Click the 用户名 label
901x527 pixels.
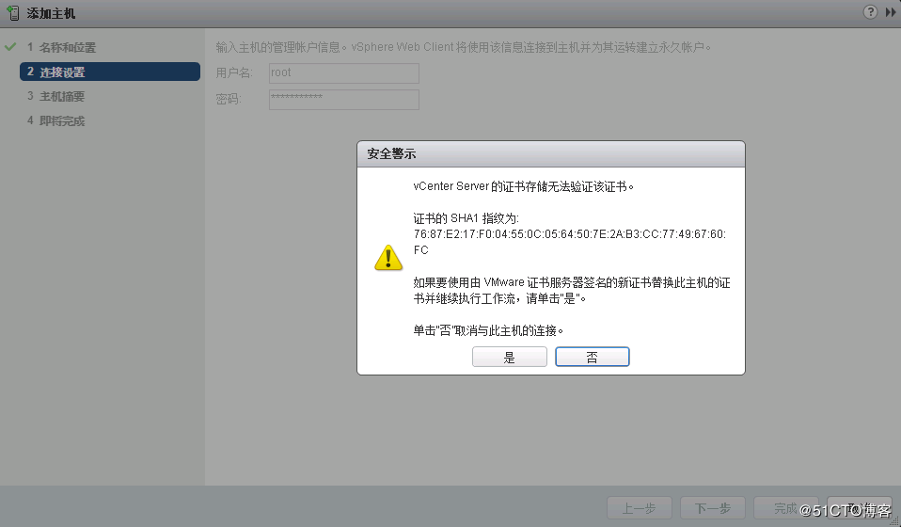click(x=234, y=73)
